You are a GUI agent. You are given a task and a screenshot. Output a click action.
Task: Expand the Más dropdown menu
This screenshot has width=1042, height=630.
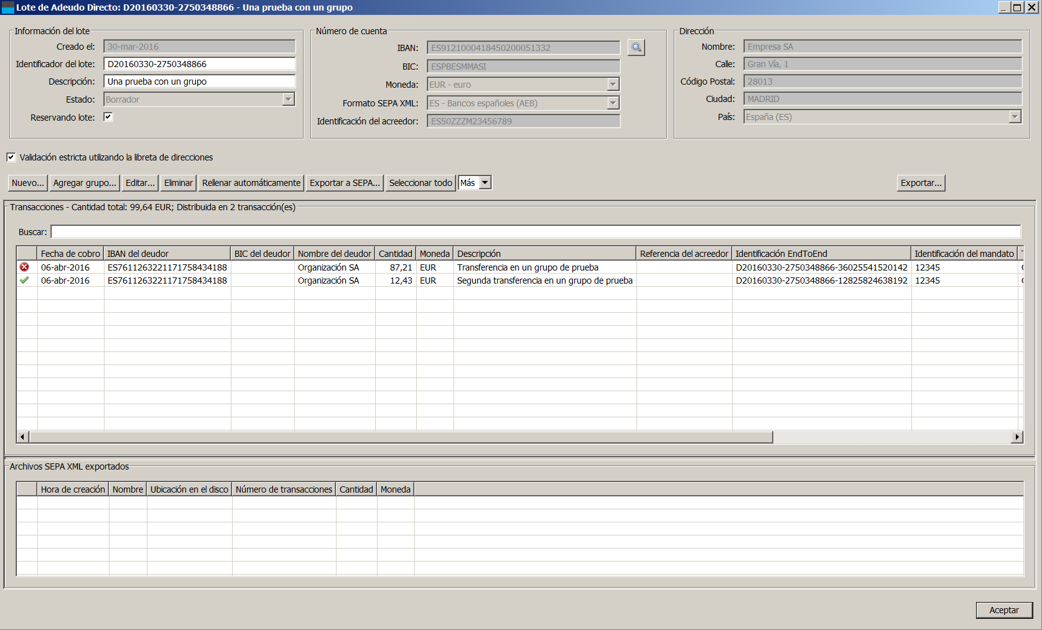(485, 183)
